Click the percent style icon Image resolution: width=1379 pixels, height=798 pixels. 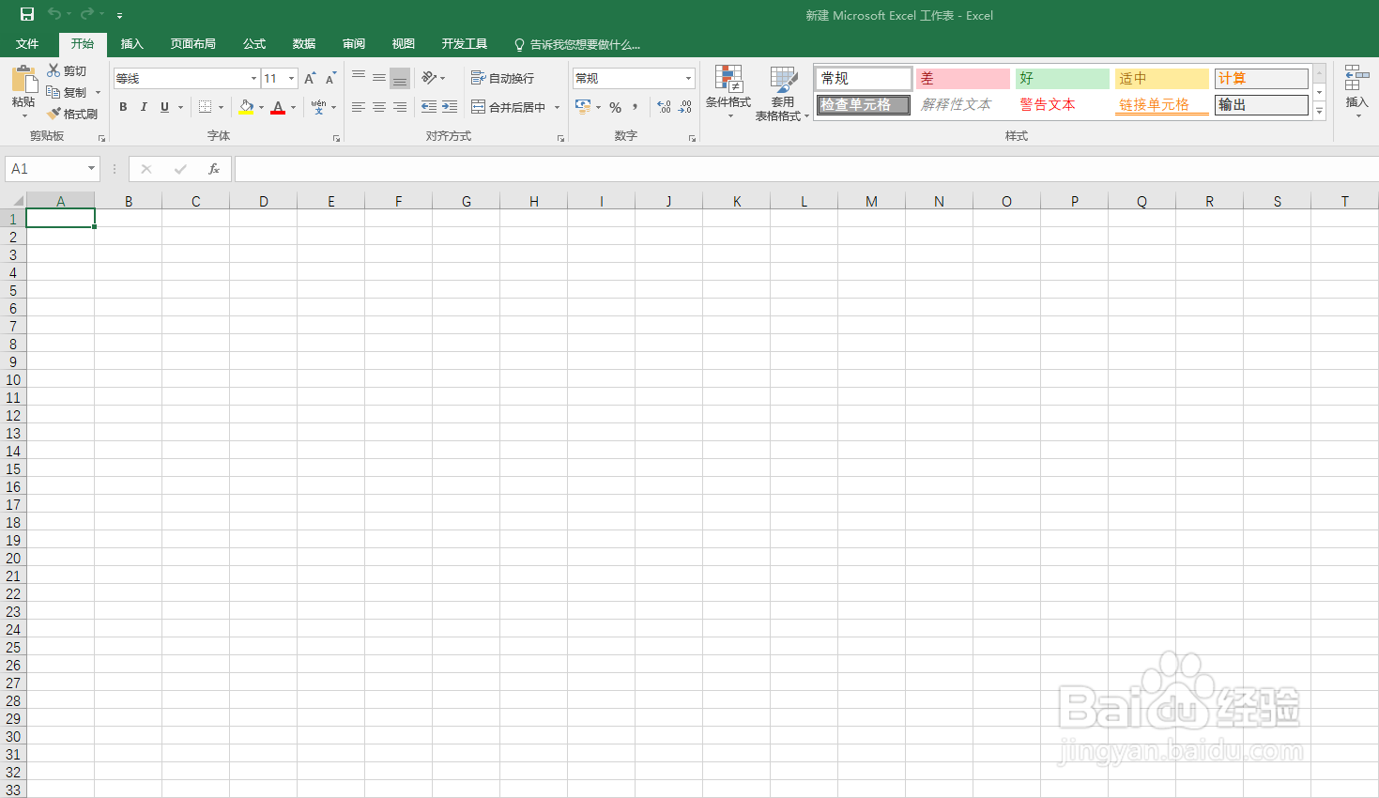pos(616,107)
